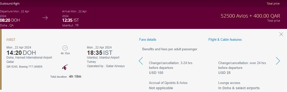Image resolution: width=287 pixels, height=92 pixels.
Task: Click the USD 100 change/cancellation fee
Action: click(x=156, y=73)
